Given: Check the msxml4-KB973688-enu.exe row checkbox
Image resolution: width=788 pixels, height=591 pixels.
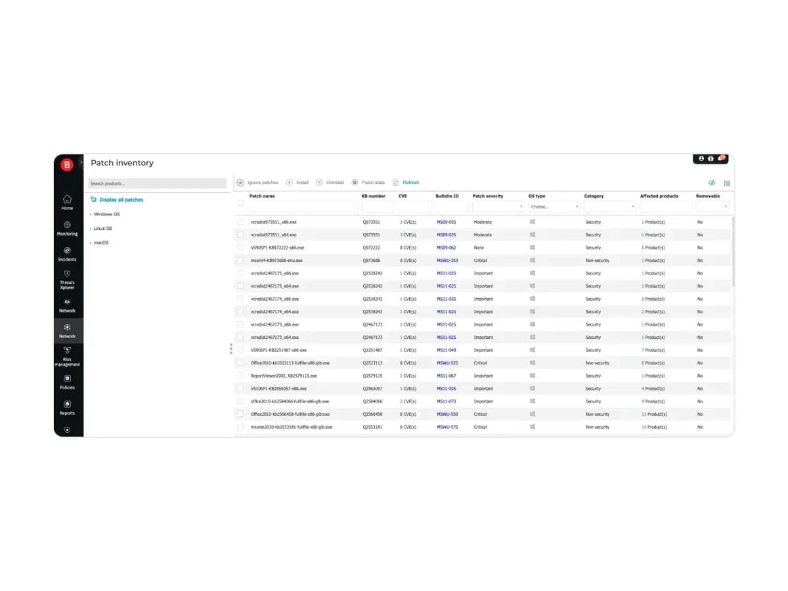Looking at the screenshot, I should tap(240, 260).
